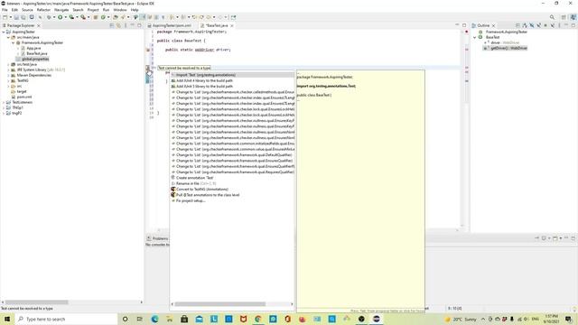The width and height of the screenshot is (578, 325).
Task: Open the Refactor menu
Action: point(43,10)
